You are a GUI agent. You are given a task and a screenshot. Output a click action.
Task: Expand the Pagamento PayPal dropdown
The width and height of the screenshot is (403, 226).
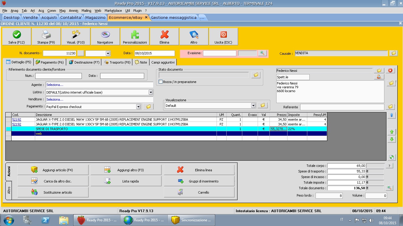pos(138,107)
